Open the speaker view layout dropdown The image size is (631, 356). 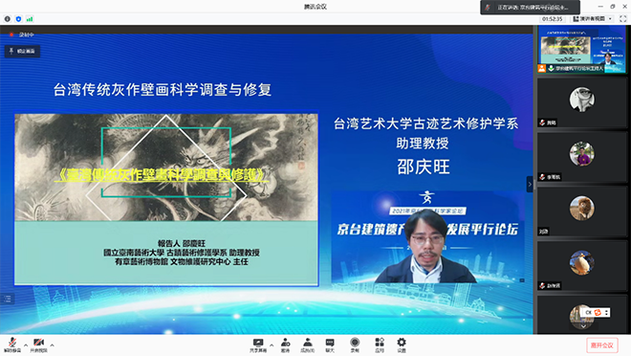[593, 19]
